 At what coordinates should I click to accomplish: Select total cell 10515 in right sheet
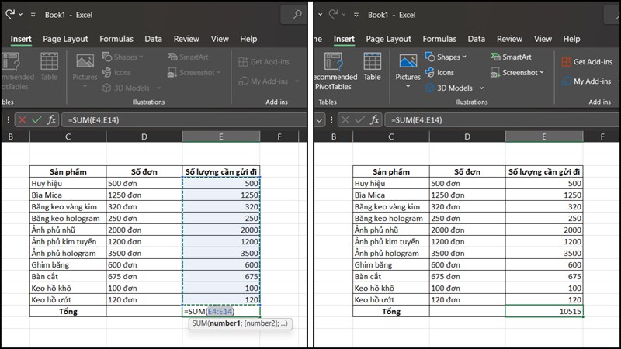[544, 312]
